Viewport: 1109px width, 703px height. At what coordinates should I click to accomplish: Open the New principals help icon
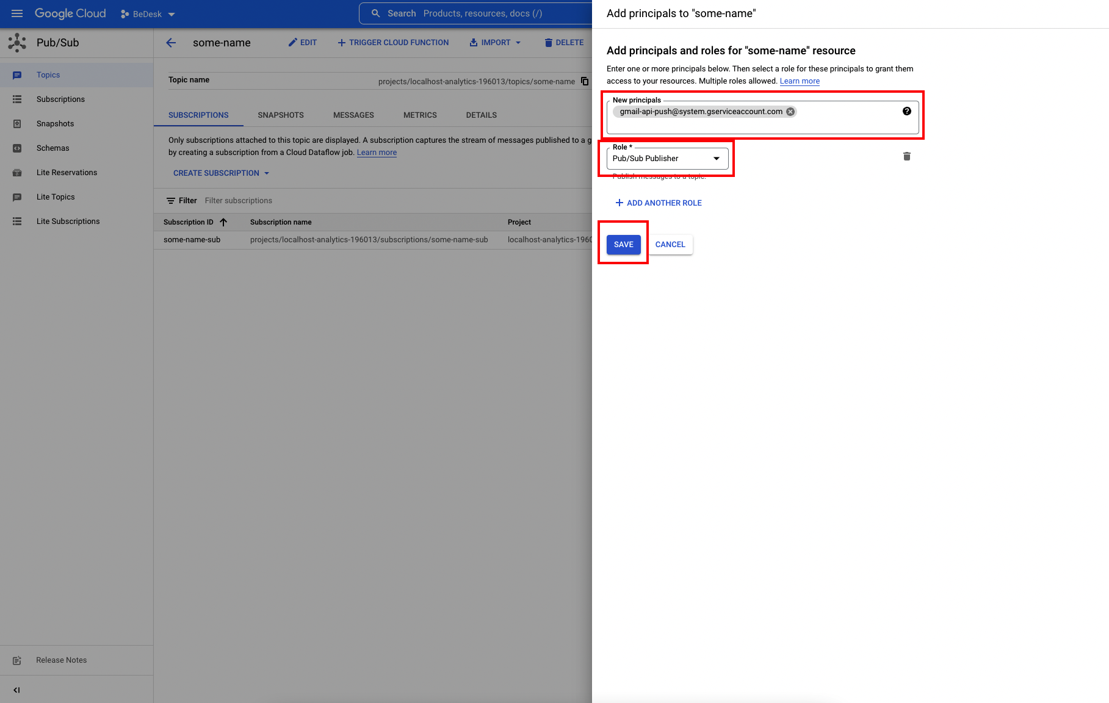(x=907, y=111)
